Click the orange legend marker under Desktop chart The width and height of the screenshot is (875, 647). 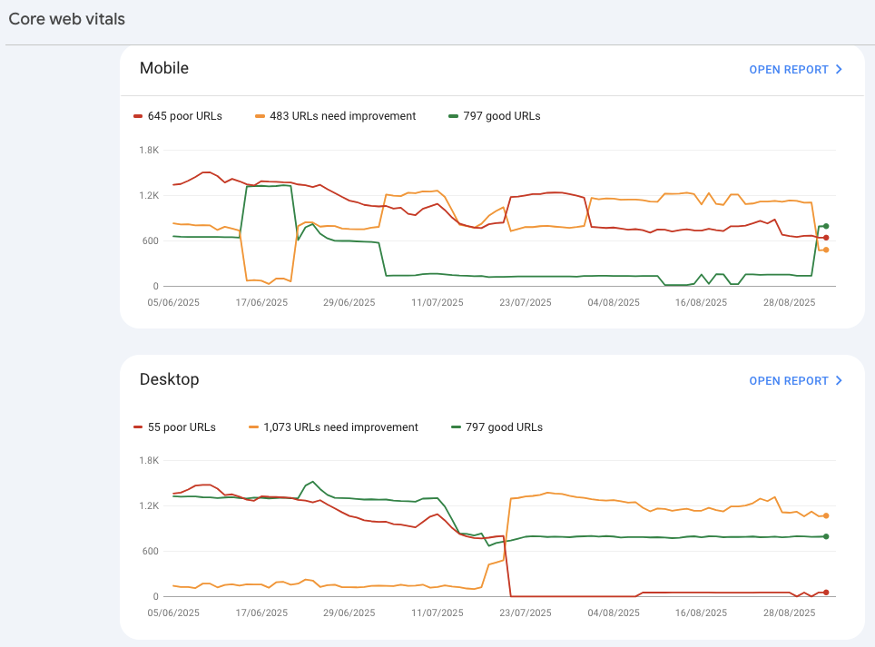tap(255, 426)
